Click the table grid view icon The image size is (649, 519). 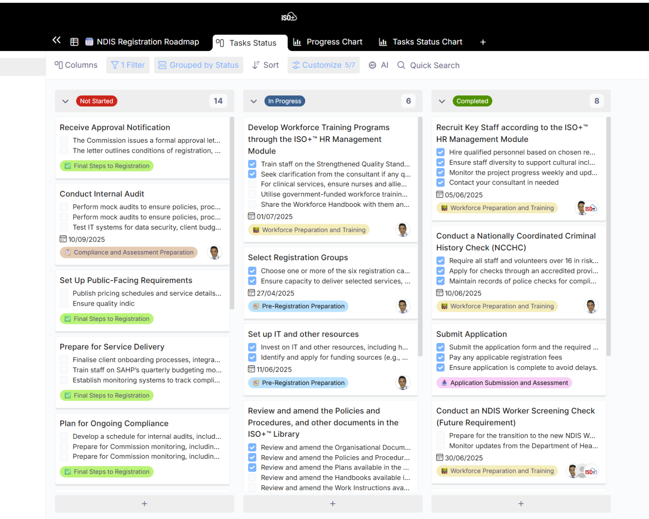(74, 42)
